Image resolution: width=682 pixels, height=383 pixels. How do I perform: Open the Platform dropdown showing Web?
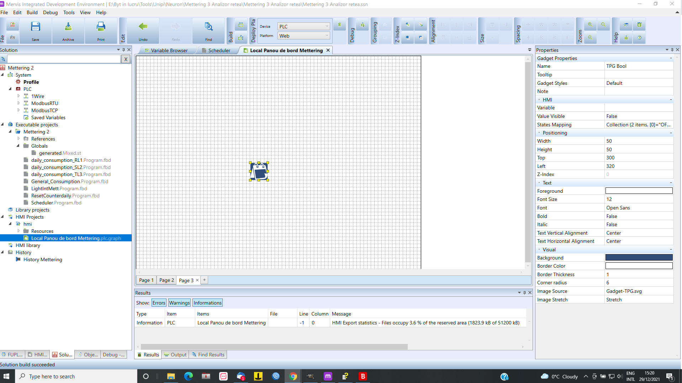[326, 35]
